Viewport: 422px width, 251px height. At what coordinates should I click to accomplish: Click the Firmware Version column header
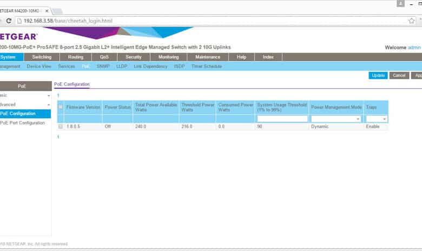coord(83,107)
